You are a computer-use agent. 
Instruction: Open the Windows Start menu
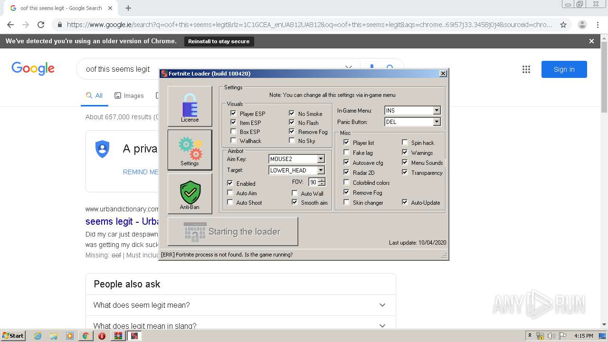point(13,335)
